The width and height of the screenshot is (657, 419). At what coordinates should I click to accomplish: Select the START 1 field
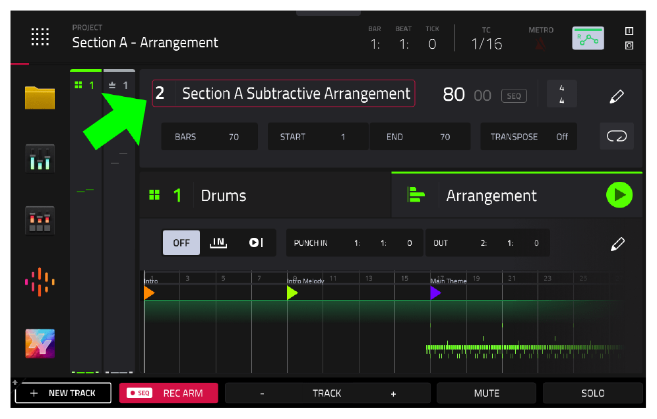pyautogui.click(x=318, y=136)
